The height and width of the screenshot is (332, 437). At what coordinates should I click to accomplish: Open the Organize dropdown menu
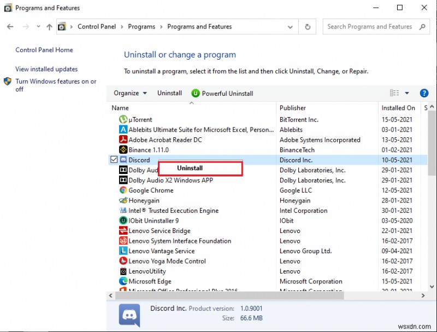click(x=130, y=93)
